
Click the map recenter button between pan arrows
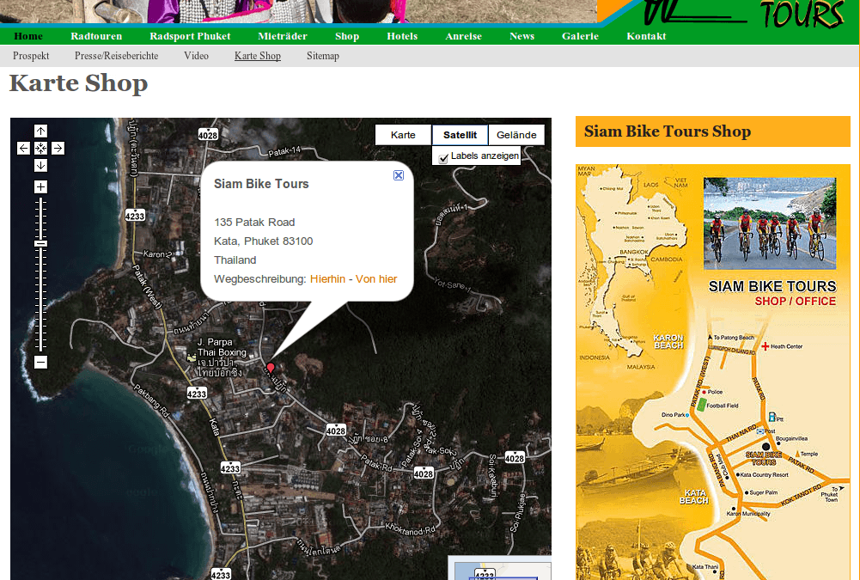[x=40, y=148]
